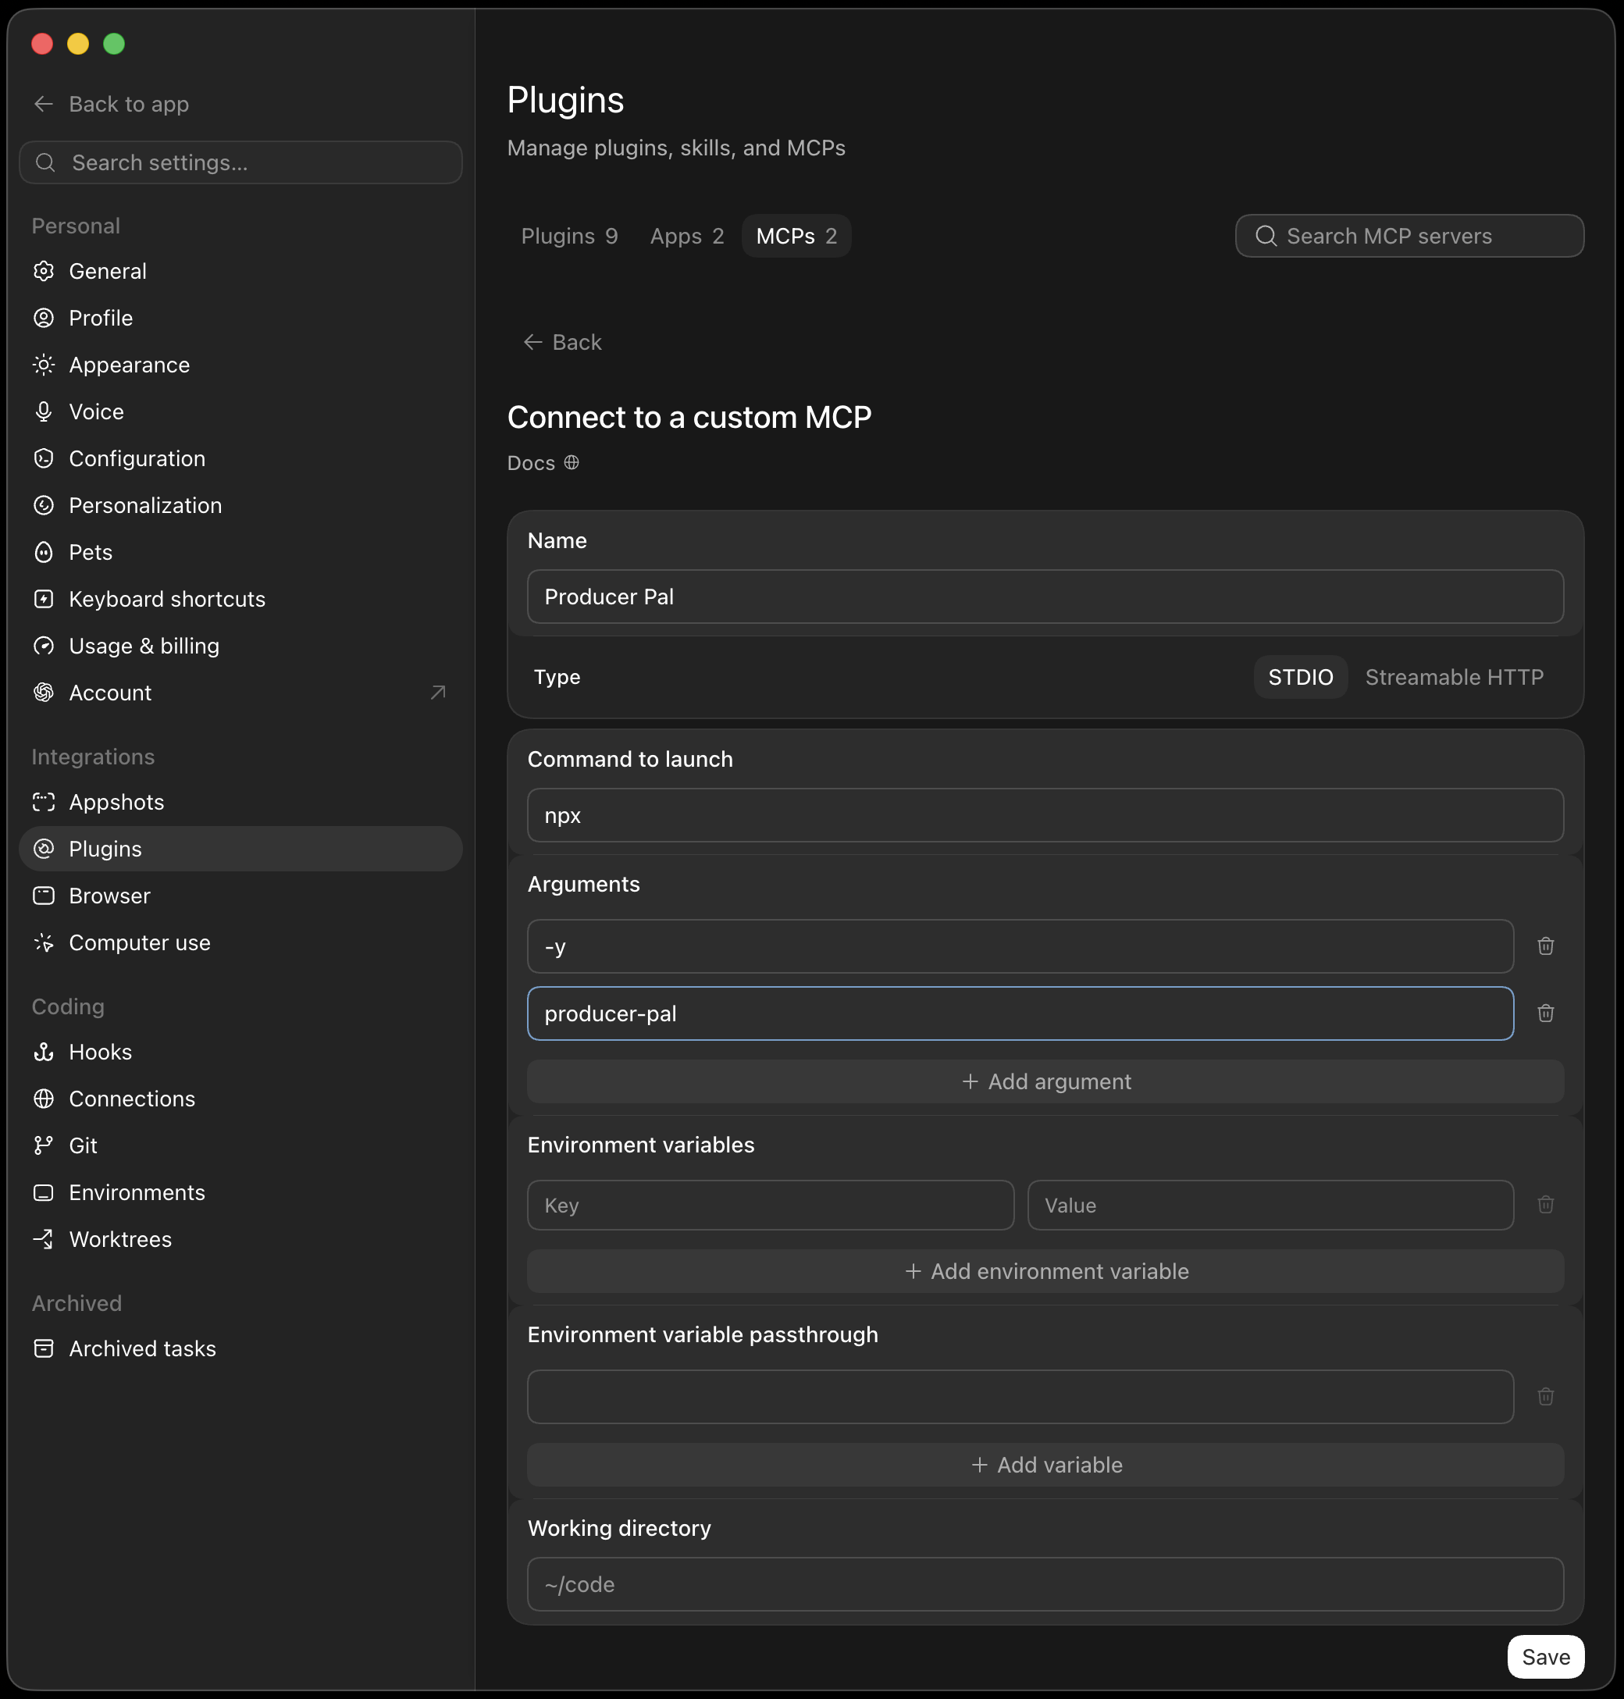
Task: Select Appearance sun icon
Action: [x=43, y=365]
